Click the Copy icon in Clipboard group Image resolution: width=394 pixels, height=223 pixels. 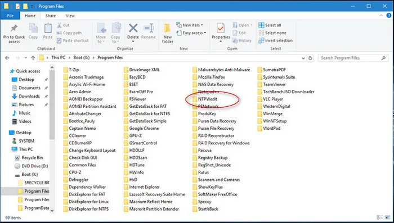pyautogui.click(x=33, y=29)
